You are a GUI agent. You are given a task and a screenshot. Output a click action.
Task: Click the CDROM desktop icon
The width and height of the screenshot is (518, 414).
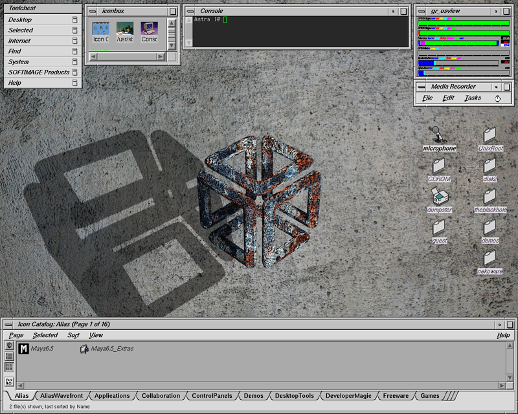pos(439,166)
